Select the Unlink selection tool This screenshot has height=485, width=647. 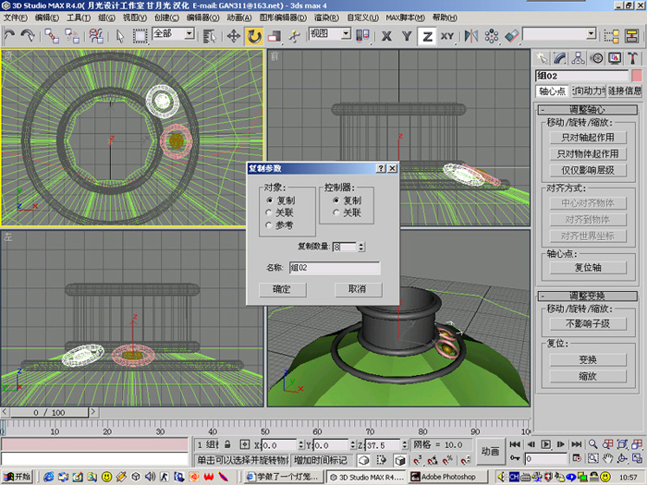click(x=72, y=36)
